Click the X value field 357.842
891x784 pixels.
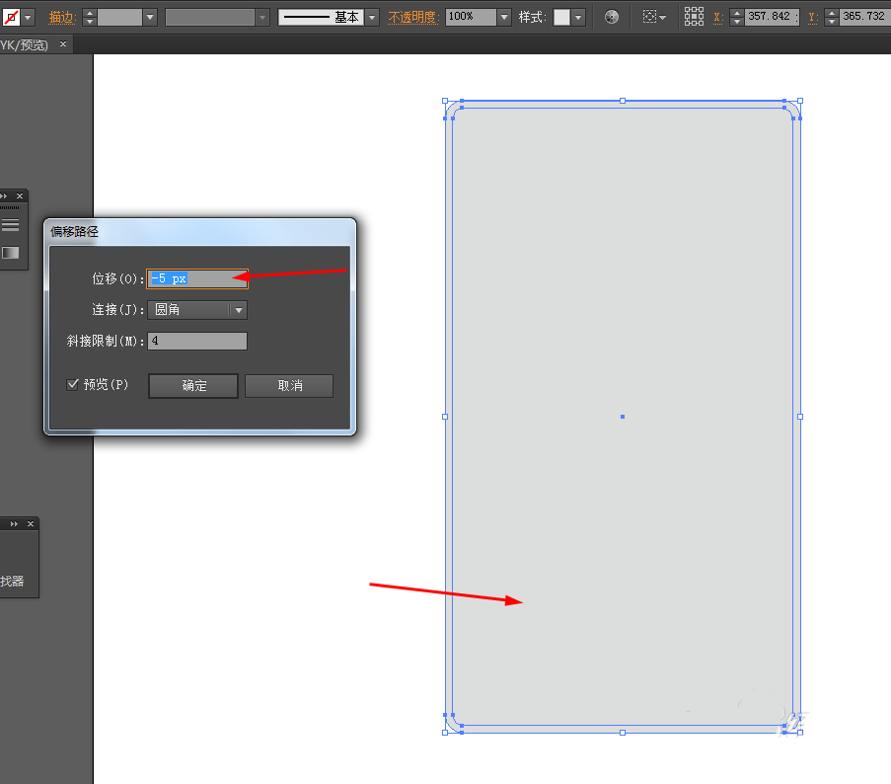point(772,17)
